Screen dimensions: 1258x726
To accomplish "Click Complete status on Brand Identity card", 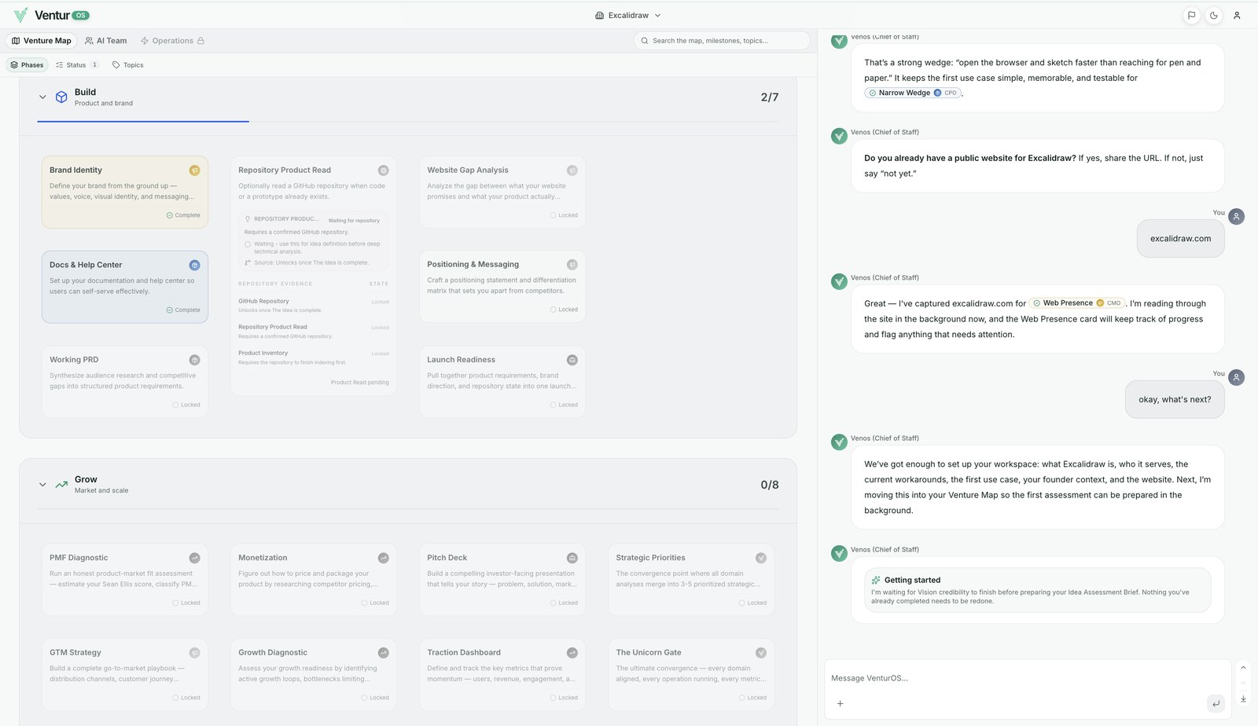I will (183, 215).
